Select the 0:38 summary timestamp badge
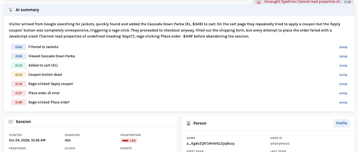Screen dimensions: 358x152 (19, 102)
